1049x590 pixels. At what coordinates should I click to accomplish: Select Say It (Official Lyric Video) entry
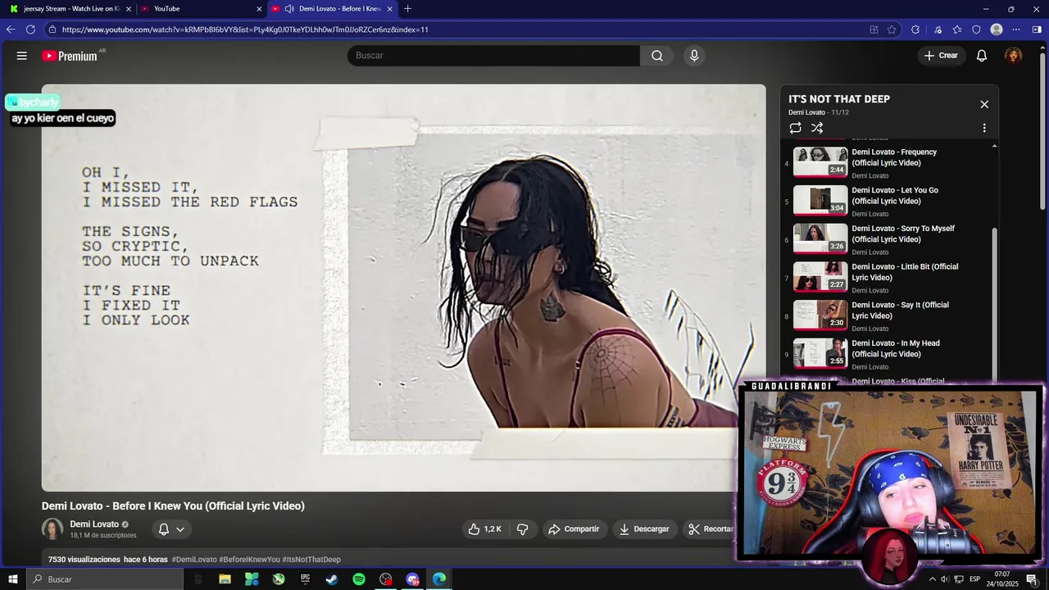(888, 315)
